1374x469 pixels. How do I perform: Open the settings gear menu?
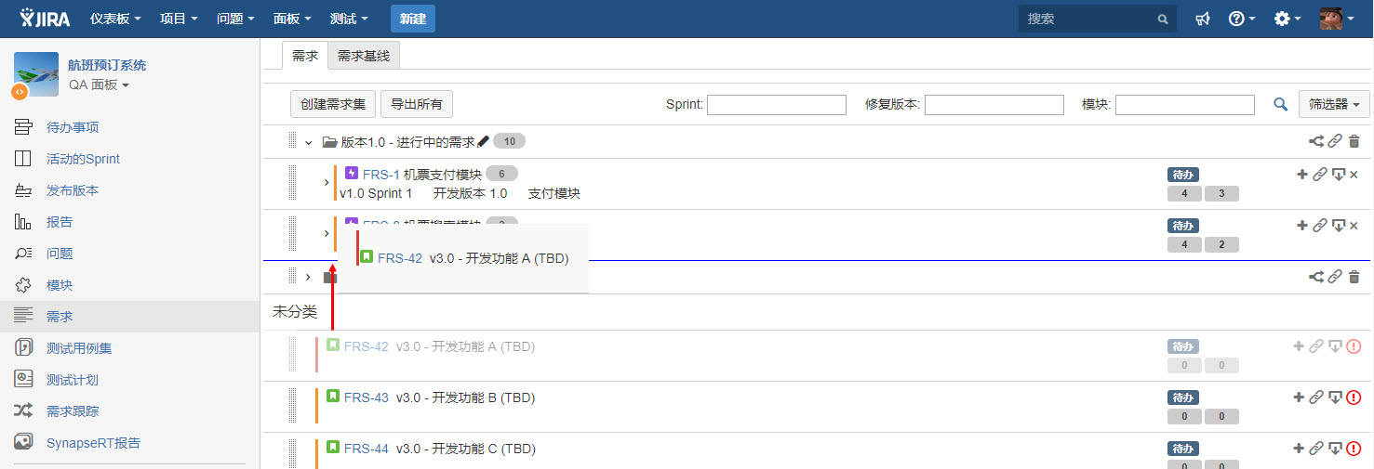tap(1287, 19)
